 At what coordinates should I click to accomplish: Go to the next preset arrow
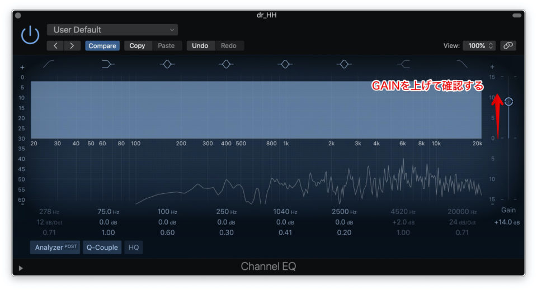(72, 46)
